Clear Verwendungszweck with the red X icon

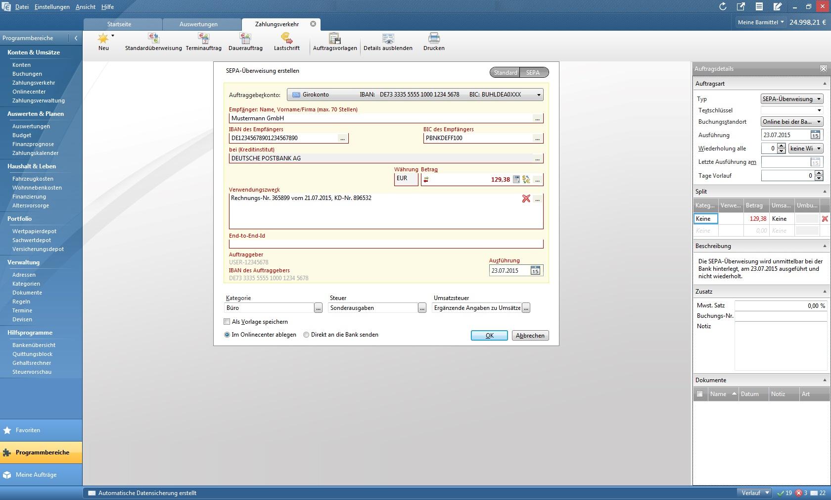click(x=526, y=199)
